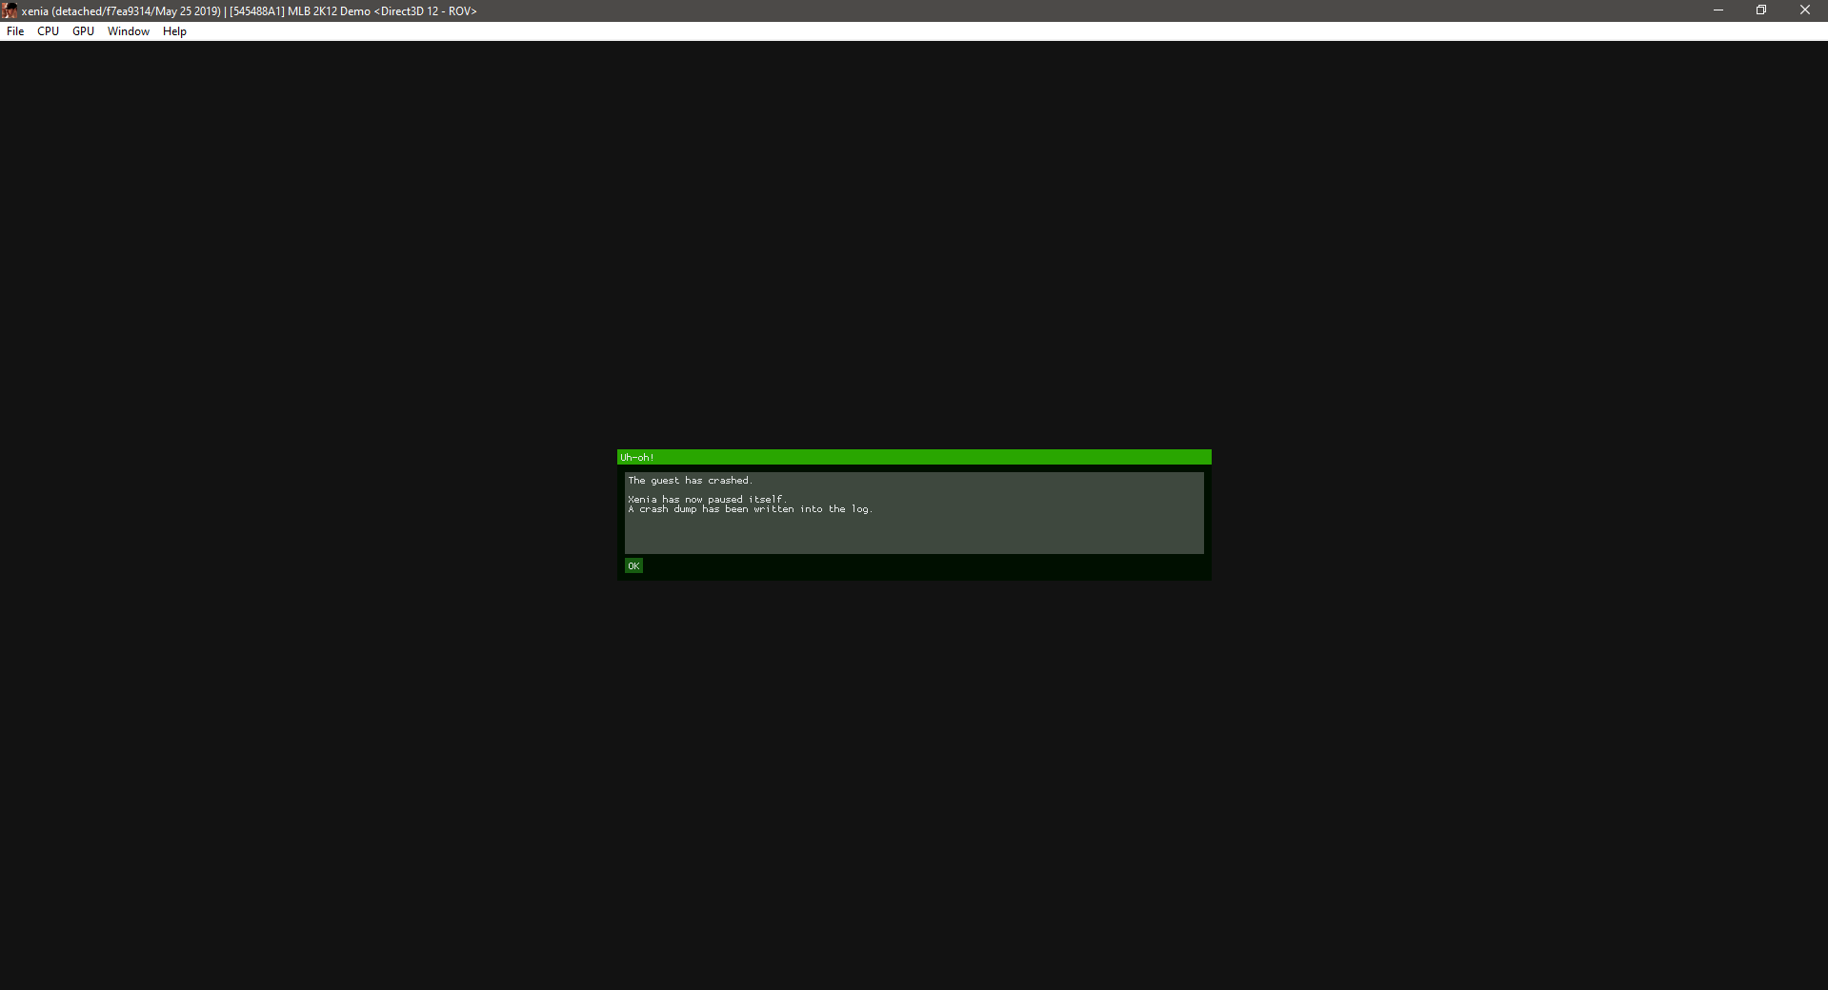Click the line reading The guest has crashed
Image resolution: width=1828 pixels, height=990 pixels.
pos(690,480)
